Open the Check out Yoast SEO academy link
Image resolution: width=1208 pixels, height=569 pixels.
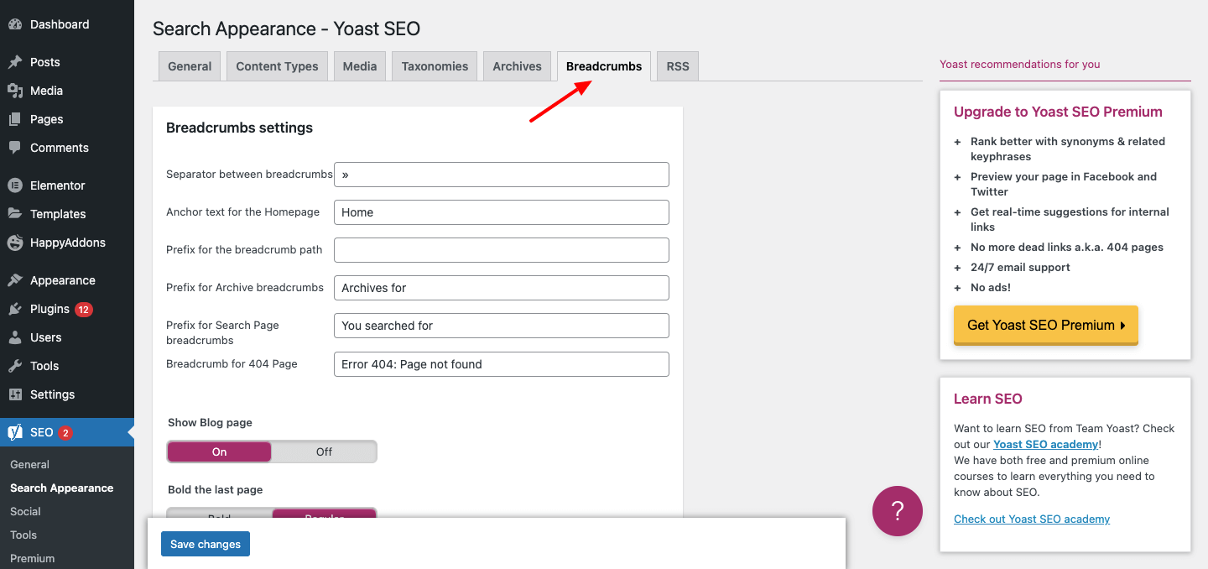1031,519
